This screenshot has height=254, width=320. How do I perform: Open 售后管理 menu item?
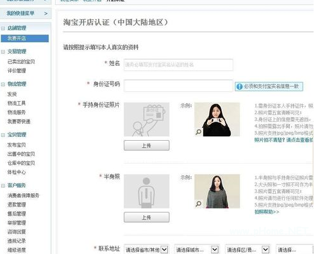point(17,214)
